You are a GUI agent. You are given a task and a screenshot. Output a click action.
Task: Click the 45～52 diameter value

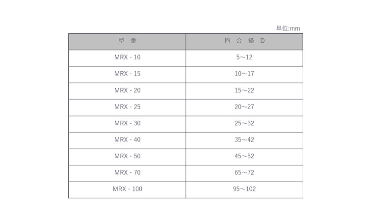click(244, 156)
